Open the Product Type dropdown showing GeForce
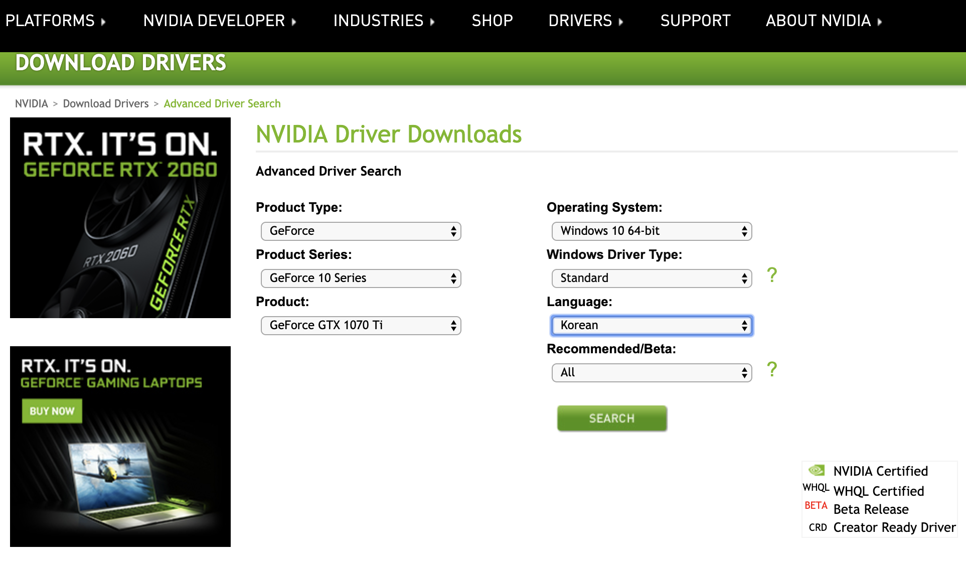 [361, 231]
